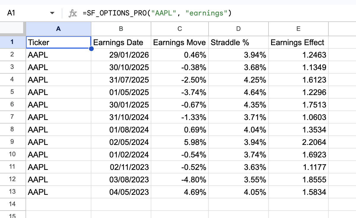Screen dimensions: 356x218
Task: Click the Earnings Move header cell
Action: pyautogui.click(x=180, y=42)
